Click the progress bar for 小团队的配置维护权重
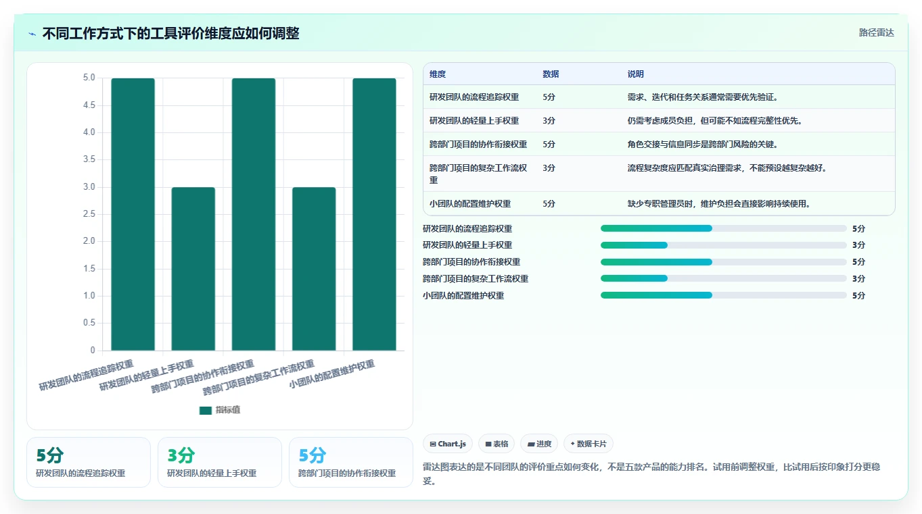 pos(724,295)
